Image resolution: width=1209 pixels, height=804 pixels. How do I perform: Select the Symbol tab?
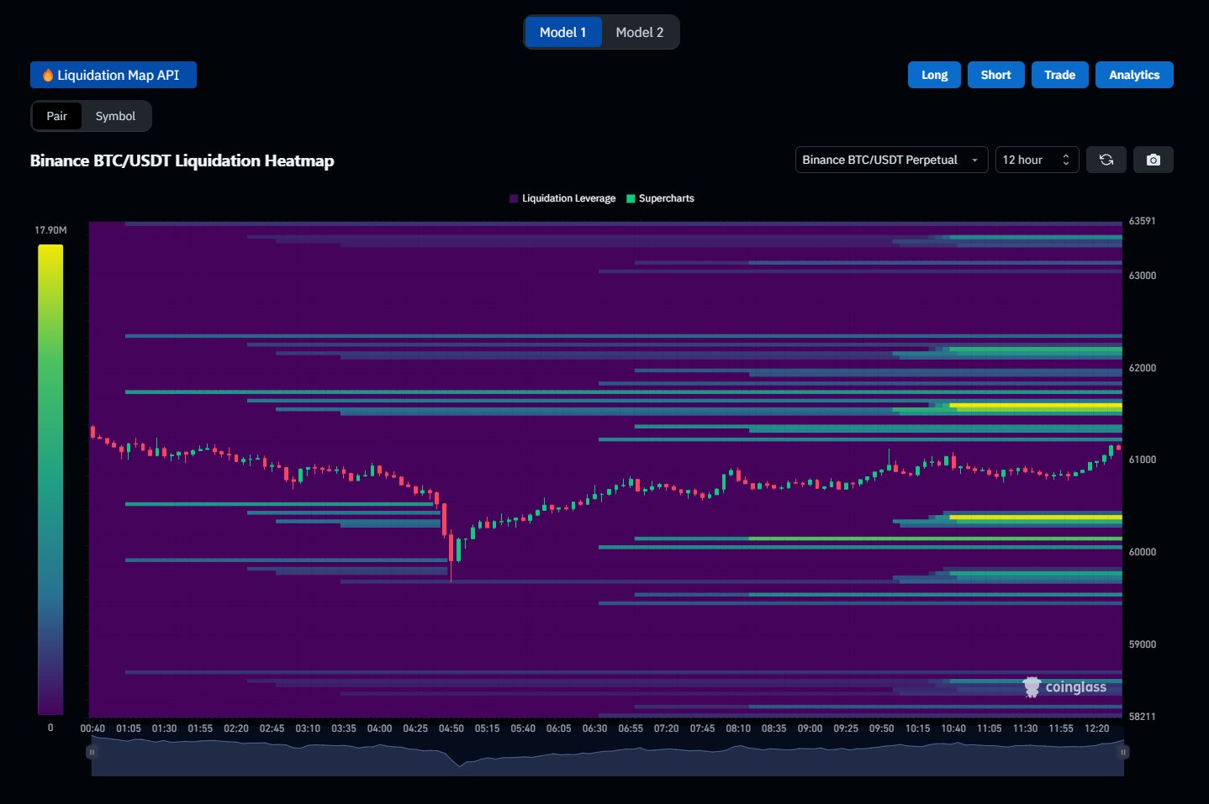tap(115, 116)
